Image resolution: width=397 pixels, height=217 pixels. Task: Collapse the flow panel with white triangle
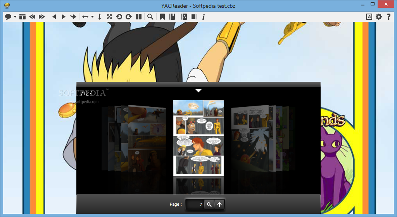point(198,90)
